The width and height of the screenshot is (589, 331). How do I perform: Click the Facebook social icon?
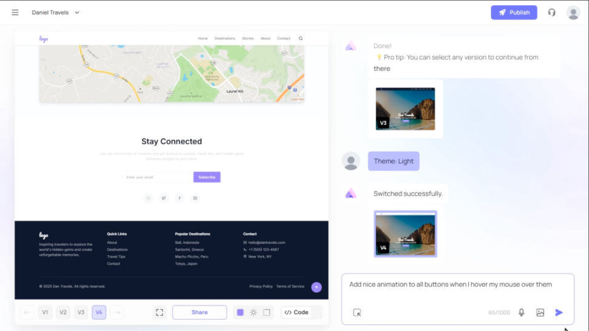point(179,198)
